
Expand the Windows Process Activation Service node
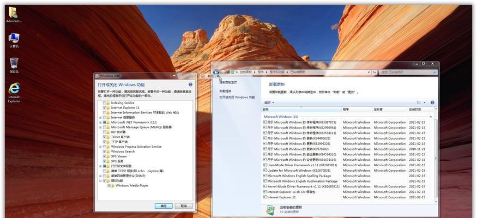click(100, 147)
